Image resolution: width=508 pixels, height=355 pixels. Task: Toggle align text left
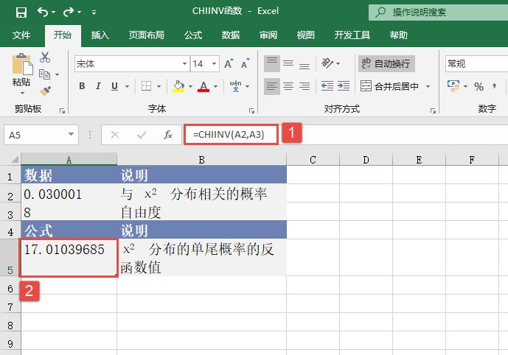coord(272,86)
